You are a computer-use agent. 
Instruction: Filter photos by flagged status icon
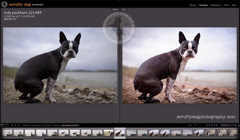(195, 125)
